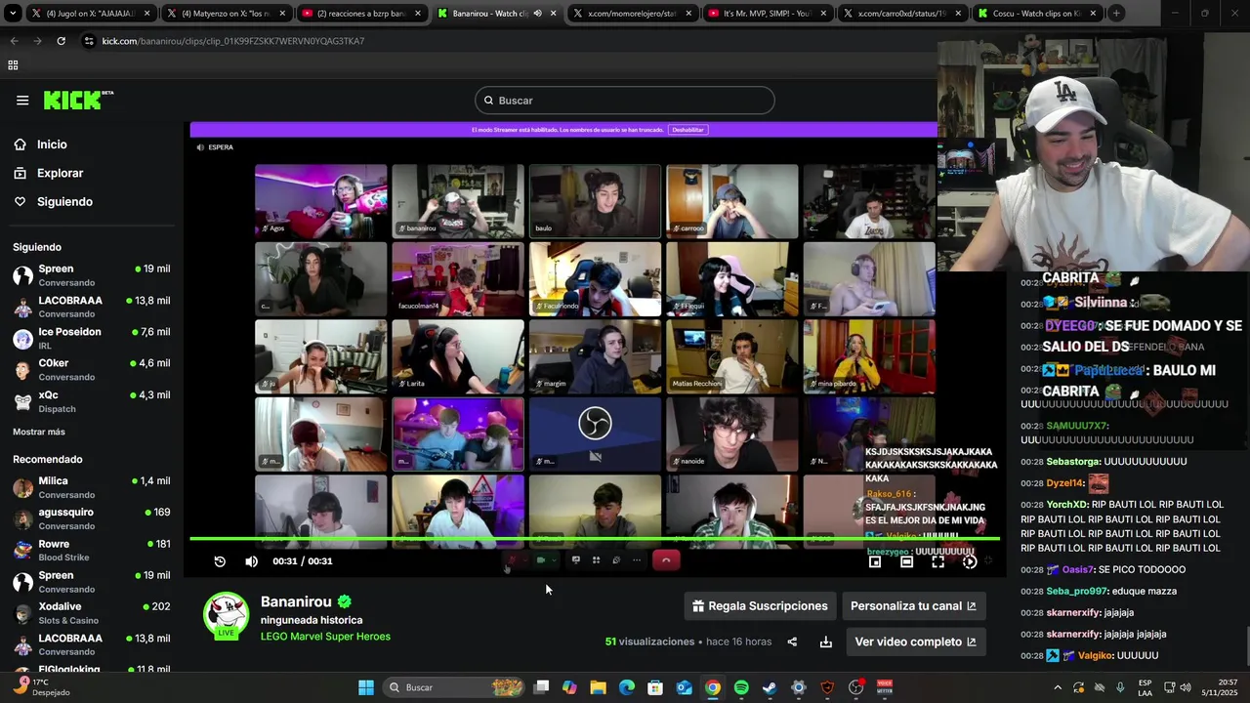Open Windows Start menu
This screenshot has width=1250, height=703.
tap(365, 687)
